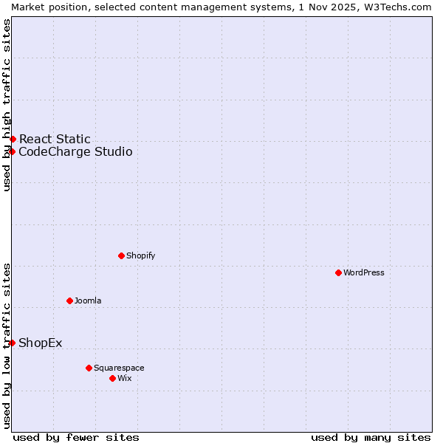Image resolution: width=443 pixels, height=443 pixels.
Task: Click the WordPress text label
Action: coord(363,272)
